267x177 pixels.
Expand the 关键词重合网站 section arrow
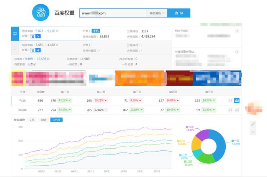coord(237,52)
